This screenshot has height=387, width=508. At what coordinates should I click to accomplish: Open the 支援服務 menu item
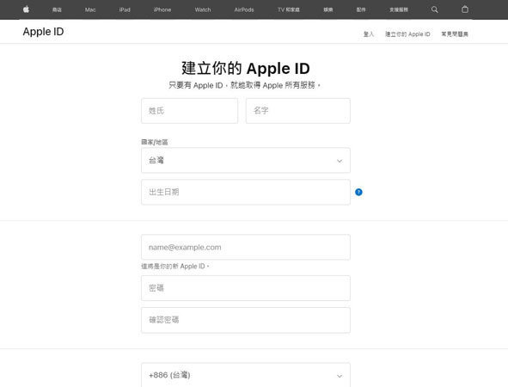pyautogui.click(x=399, y=9)
